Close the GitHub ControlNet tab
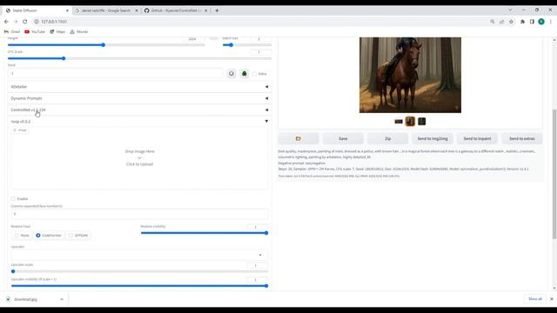557x313 pixels. coord(205,10)
